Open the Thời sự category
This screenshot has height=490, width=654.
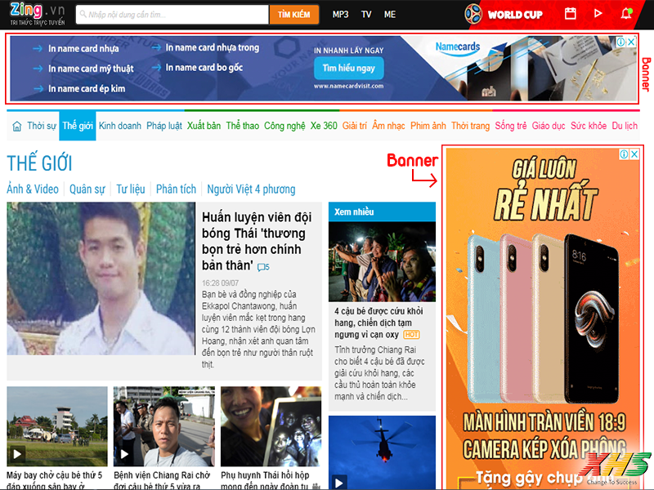tap(42, 126)
